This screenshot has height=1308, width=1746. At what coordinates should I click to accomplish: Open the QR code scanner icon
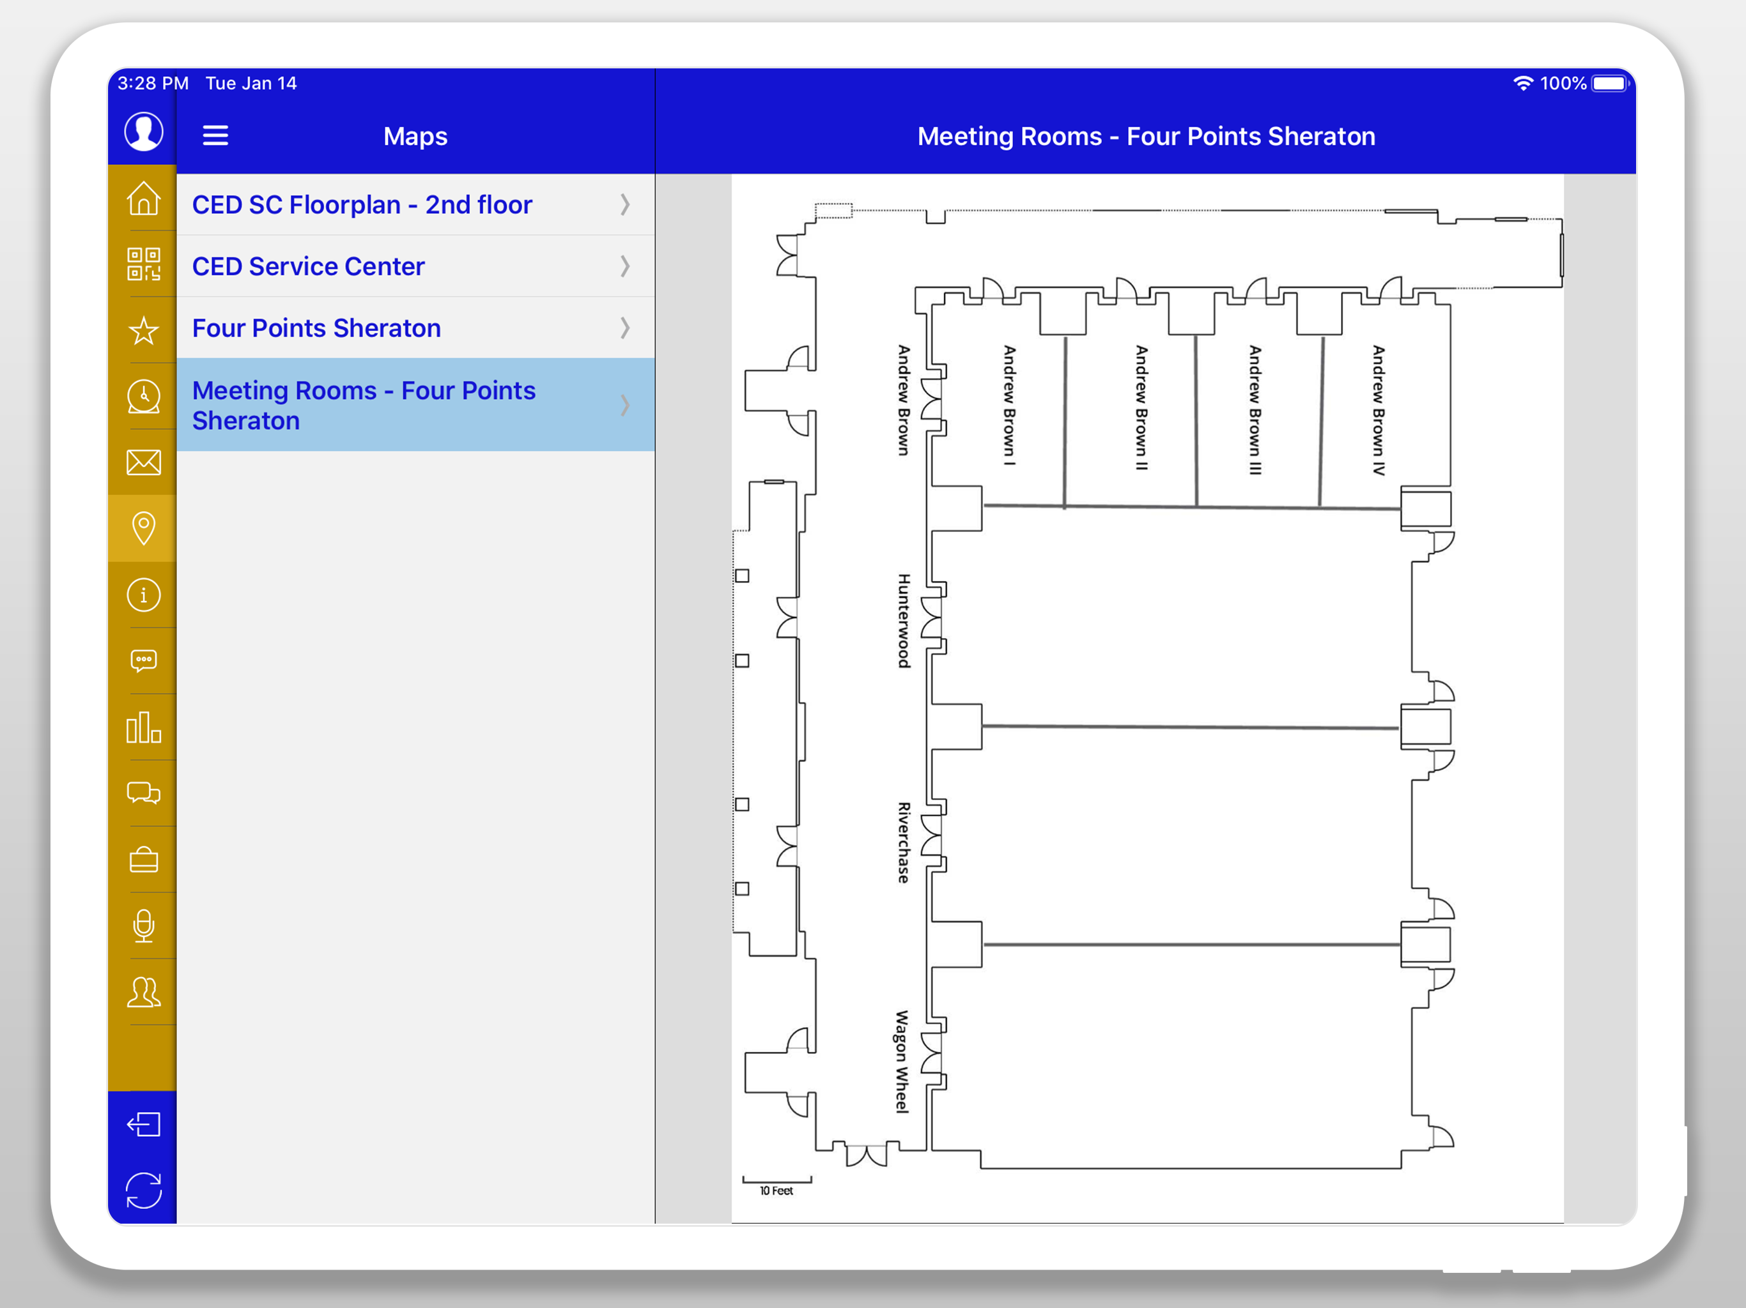pyautogui.click(x=144, y=264)
